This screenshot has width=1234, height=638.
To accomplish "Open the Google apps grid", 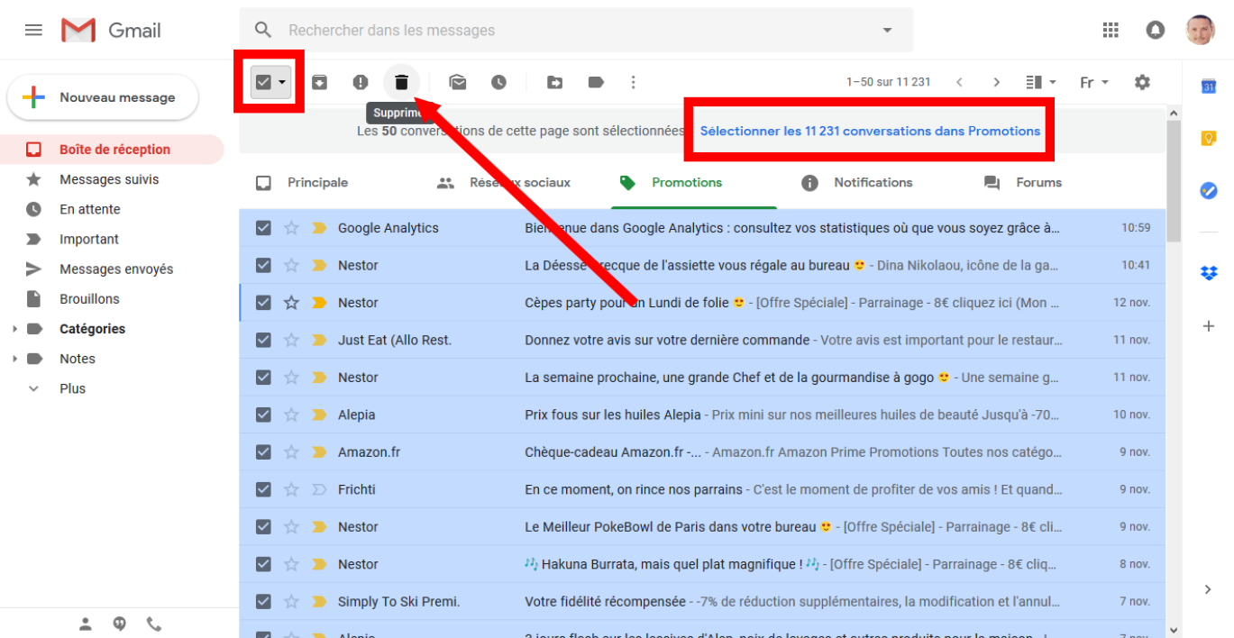I will pyautogui.click(x=1111, y=30).
